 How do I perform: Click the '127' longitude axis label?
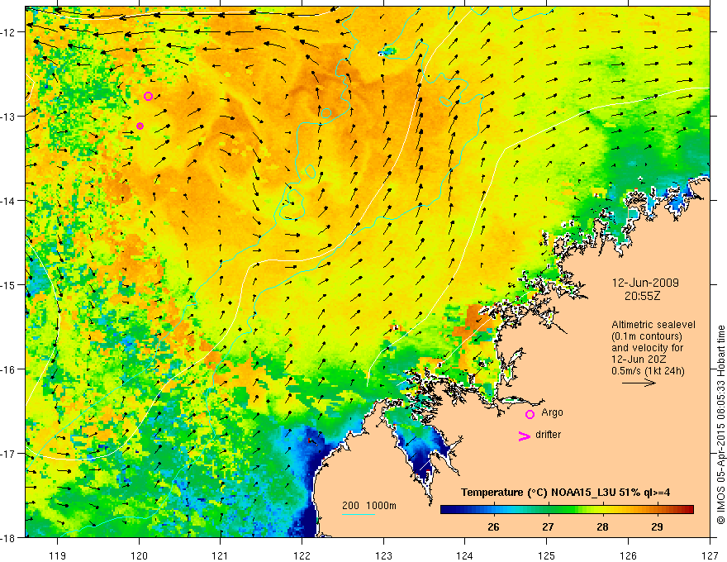(x=710, y=555)
